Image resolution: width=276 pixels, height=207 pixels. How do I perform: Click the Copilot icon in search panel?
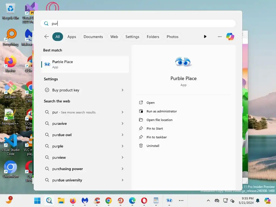[x=230, y=37]
